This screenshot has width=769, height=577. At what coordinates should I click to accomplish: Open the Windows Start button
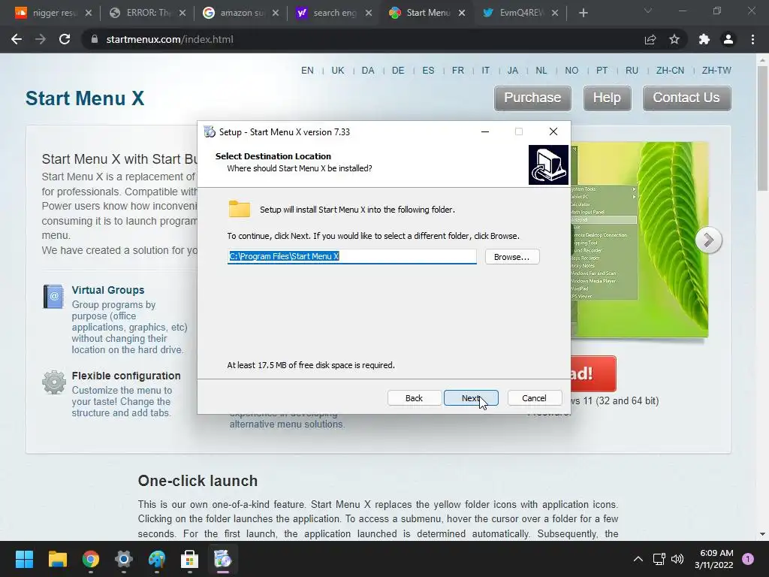coord(24,559)
